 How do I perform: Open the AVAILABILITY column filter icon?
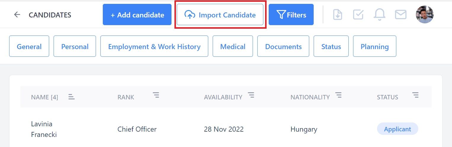(x=251, y=95)
